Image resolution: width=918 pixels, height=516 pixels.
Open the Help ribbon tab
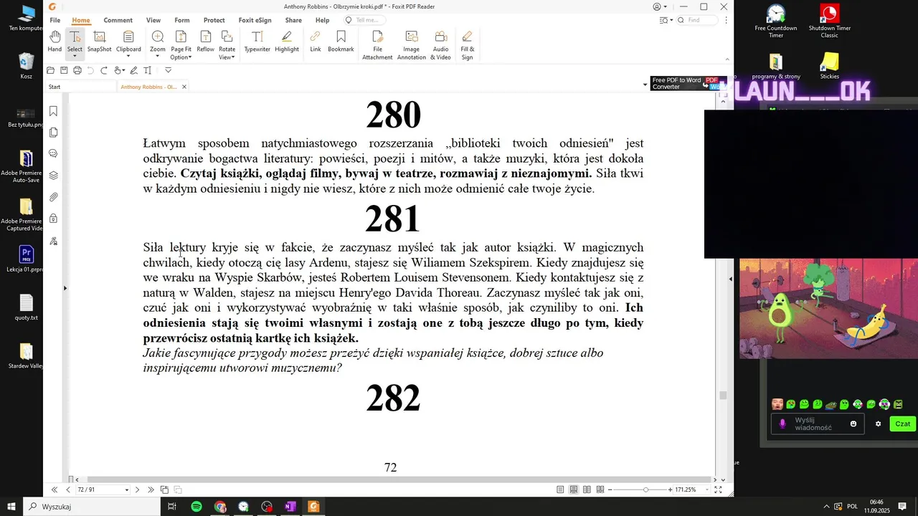point(323,20)
